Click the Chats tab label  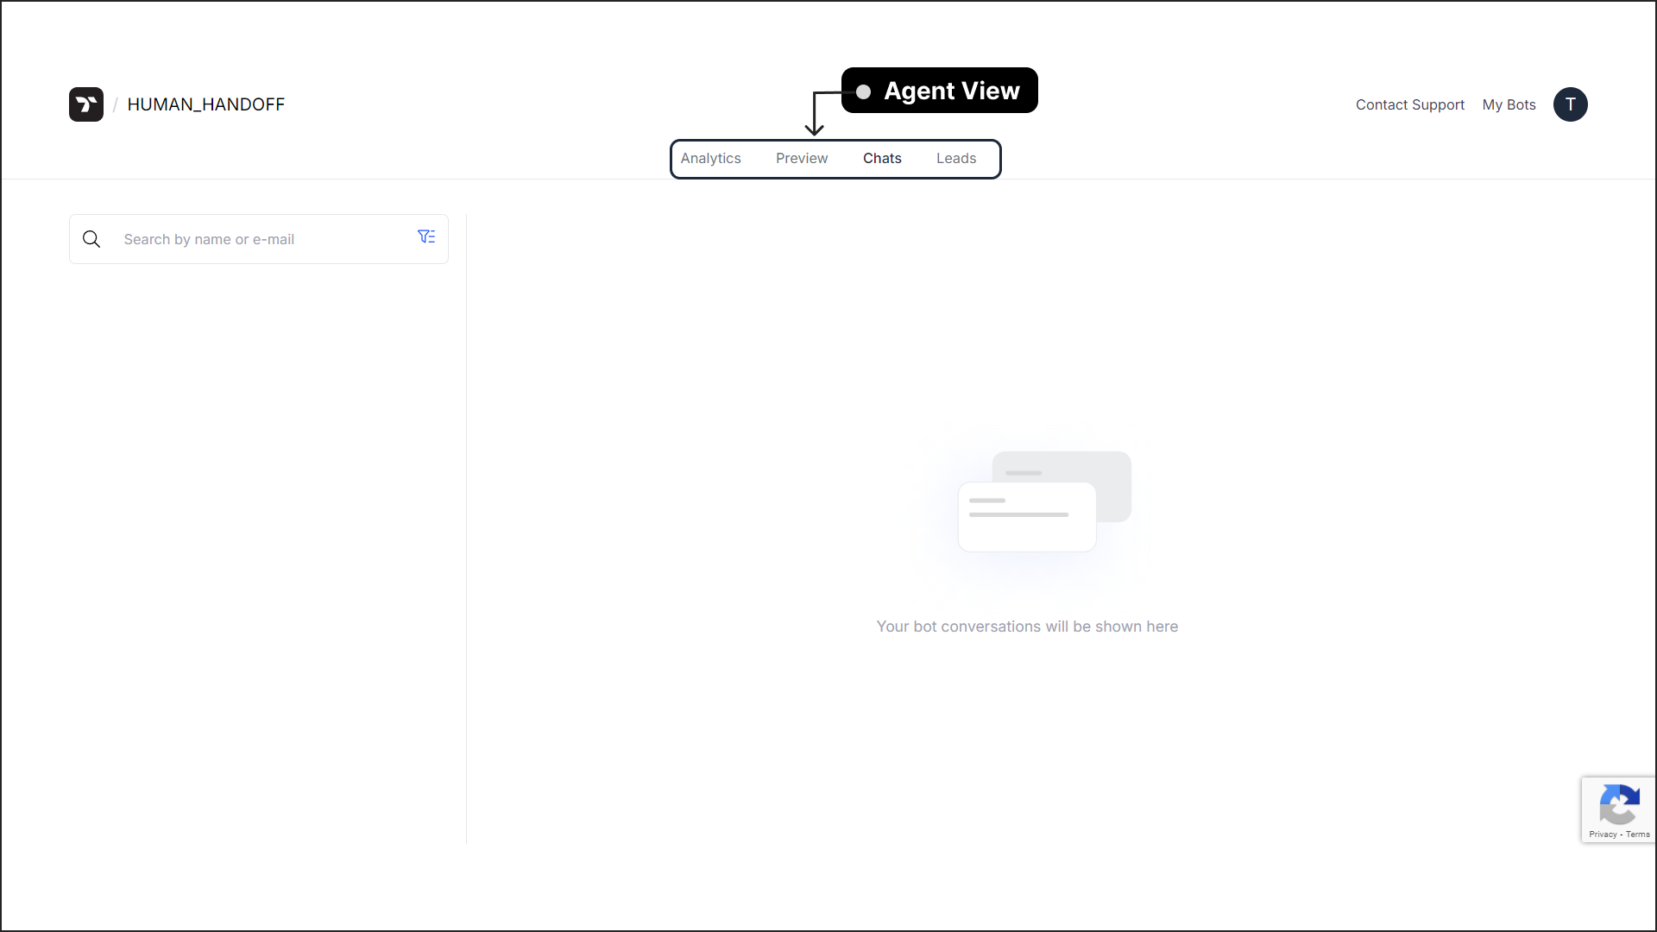tap(882, 158)
